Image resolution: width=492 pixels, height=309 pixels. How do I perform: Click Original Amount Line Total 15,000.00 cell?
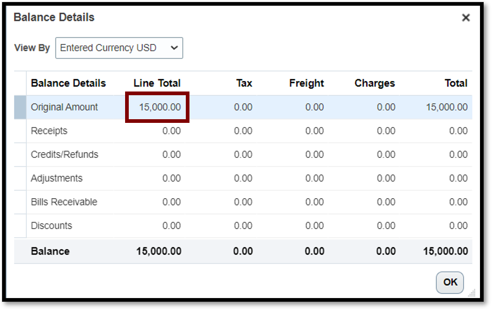[x=160, y=107]
